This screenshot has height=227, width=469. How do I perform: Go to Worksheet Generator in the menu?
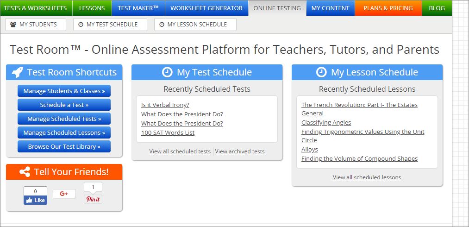tap(206, 8)
